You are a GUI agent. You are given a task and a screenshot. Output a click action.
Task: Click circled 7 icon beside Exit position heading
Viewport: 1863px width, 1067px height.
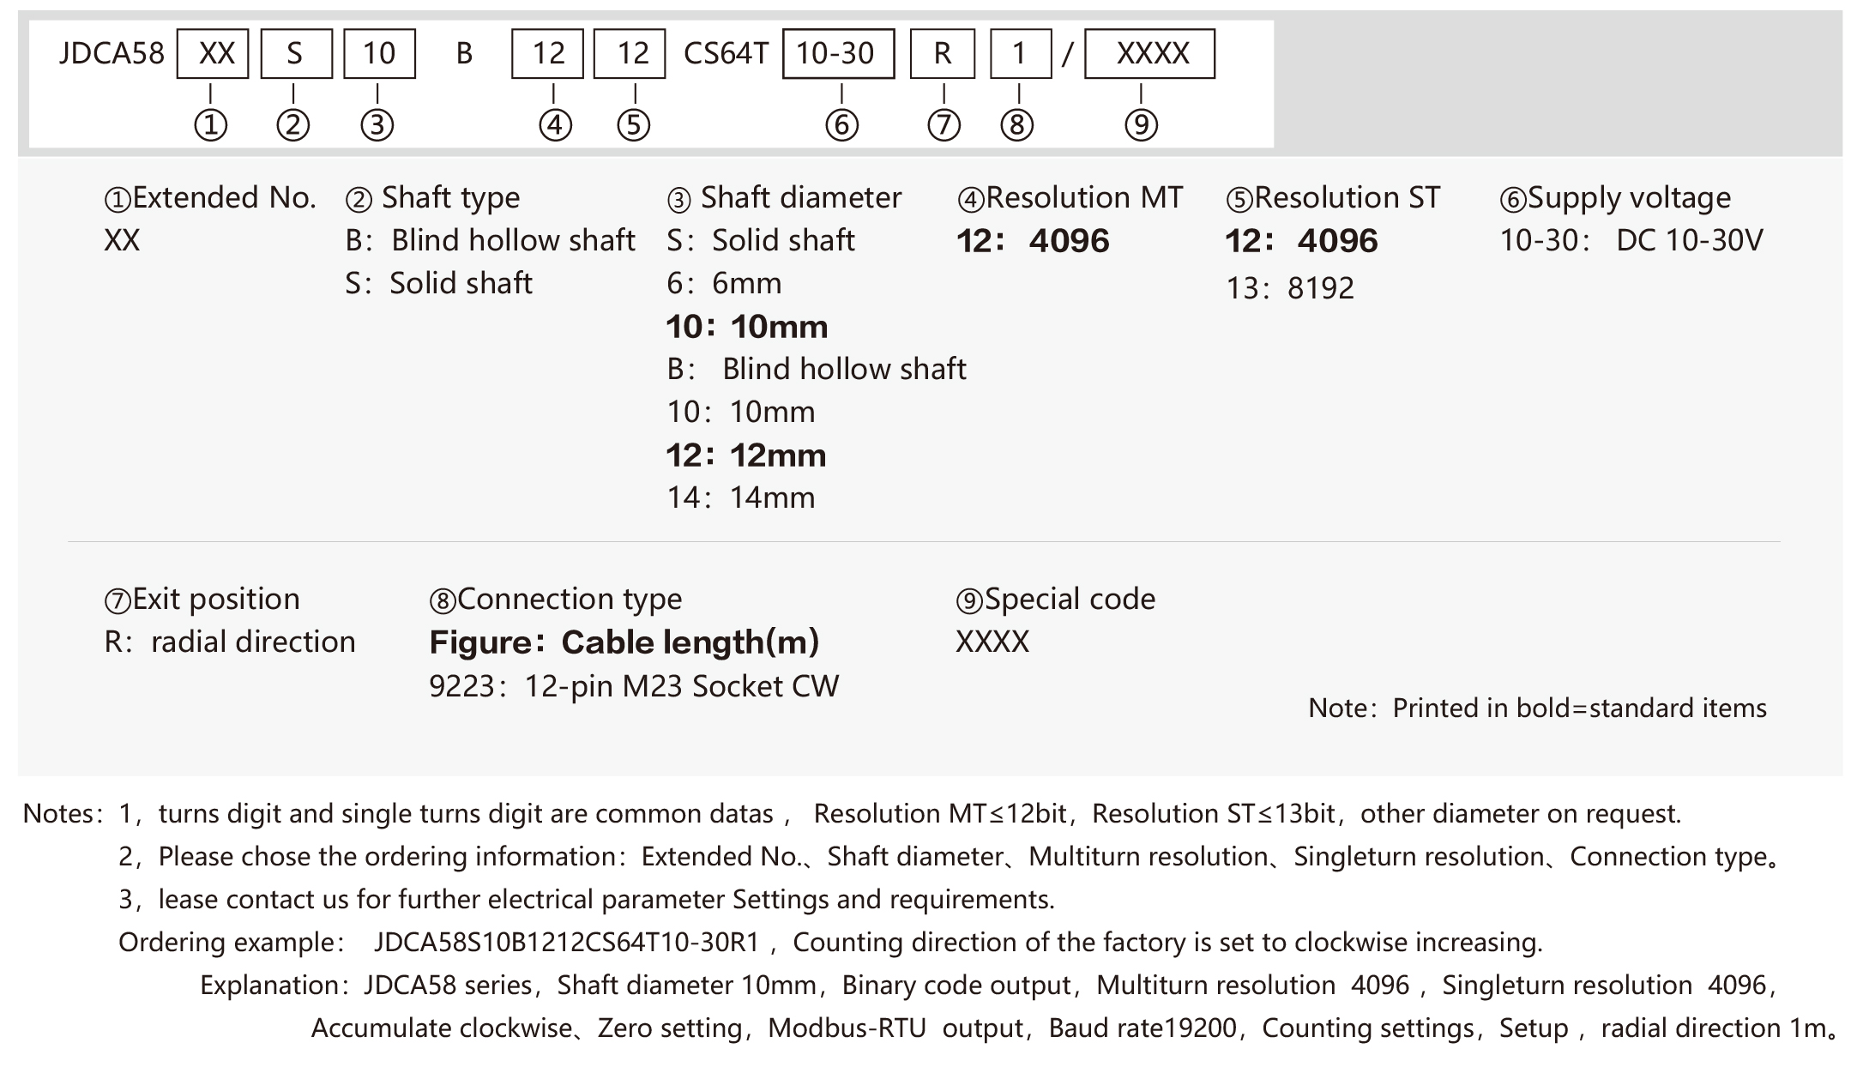118,600
